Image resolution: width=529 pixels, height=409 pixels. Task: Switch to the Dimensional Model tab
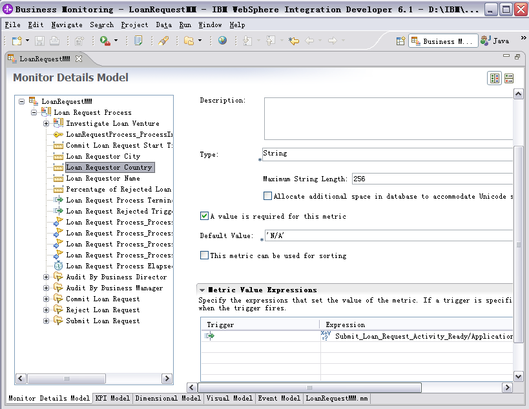click(x=168, y=398)
